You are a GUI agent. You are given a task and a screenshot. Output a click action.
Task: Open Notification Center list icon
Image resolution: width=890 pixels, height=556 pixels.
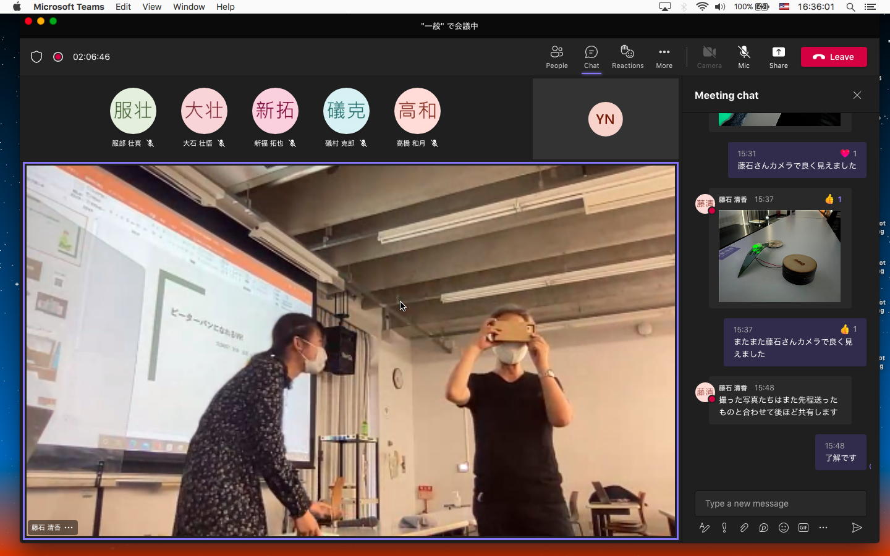tap(870, 7)
